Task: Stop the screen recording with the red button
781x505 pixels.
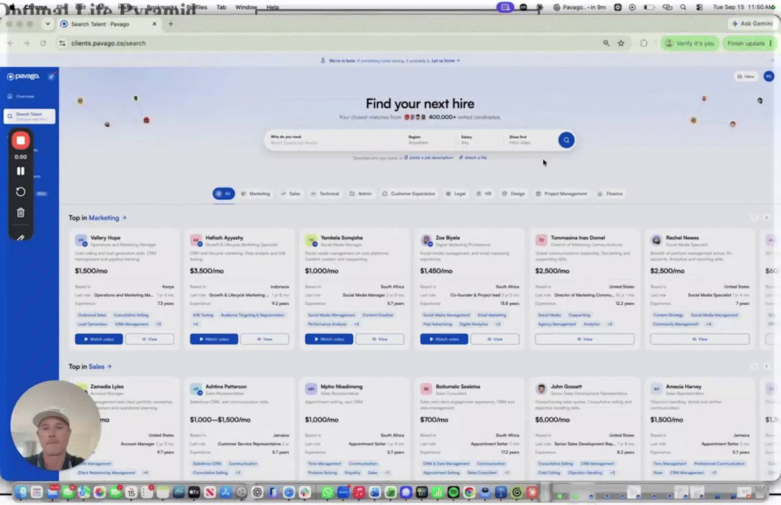Action: coord(21,141)
